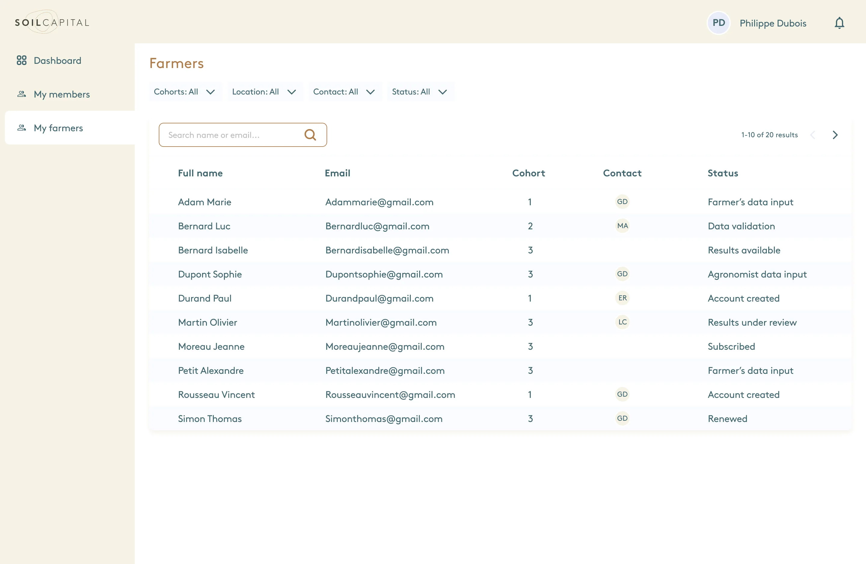Click email Durandpaul@gmail.com
This screenshot has height=564, width=866.
pyautogui.click(x=379, y=298)
